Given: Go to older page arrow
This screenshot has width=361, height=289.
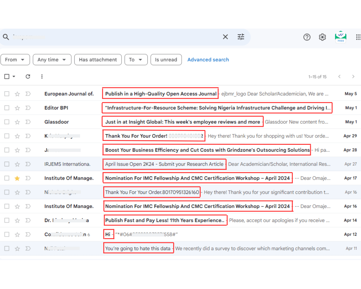Looking at the screenshot, I should (353, 76).
